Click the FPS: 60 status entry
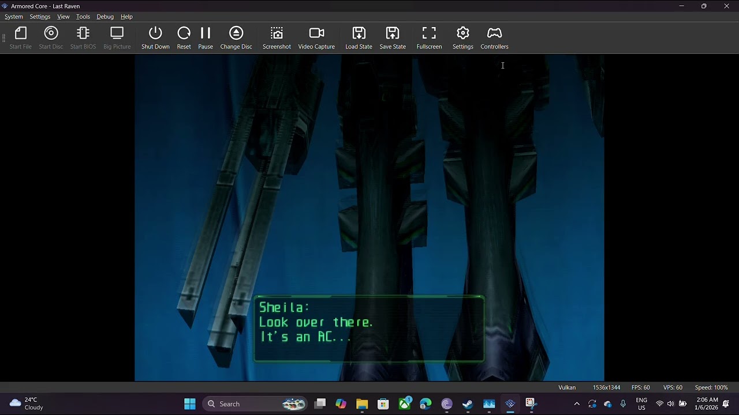 click(641, 387)
